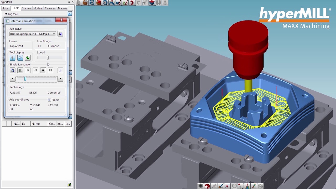Click the green icon at panel bottom right
336x189 pixels.
click(69, 185)
